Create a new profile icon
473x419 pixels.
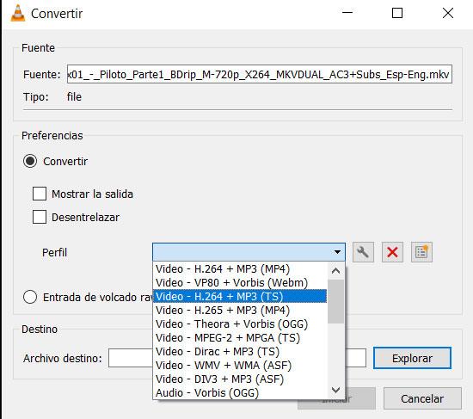421,252
